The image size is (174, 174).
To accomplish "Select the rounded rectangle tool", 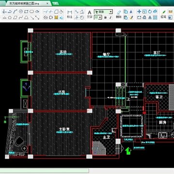I will pos(32,12).
